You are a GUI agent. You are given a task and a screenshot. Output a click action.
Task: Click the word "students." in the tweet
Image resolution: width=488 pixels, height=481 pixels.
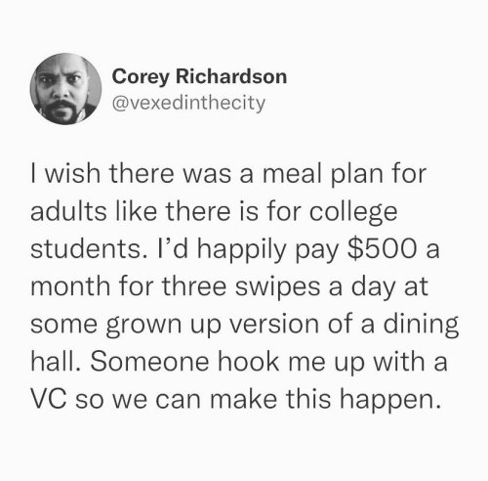pos(88,249)
